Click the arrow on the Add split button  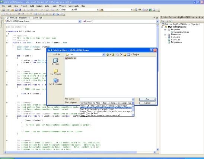click(x=155, y=99)
